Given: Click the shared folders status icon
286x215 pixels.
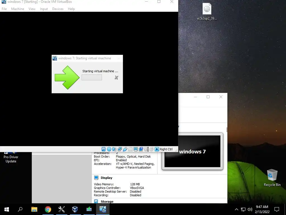Looking at the screenshot, I should (x=130, y=149).
